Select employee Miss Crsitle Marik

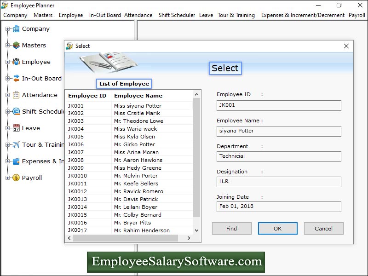point(129,113)
